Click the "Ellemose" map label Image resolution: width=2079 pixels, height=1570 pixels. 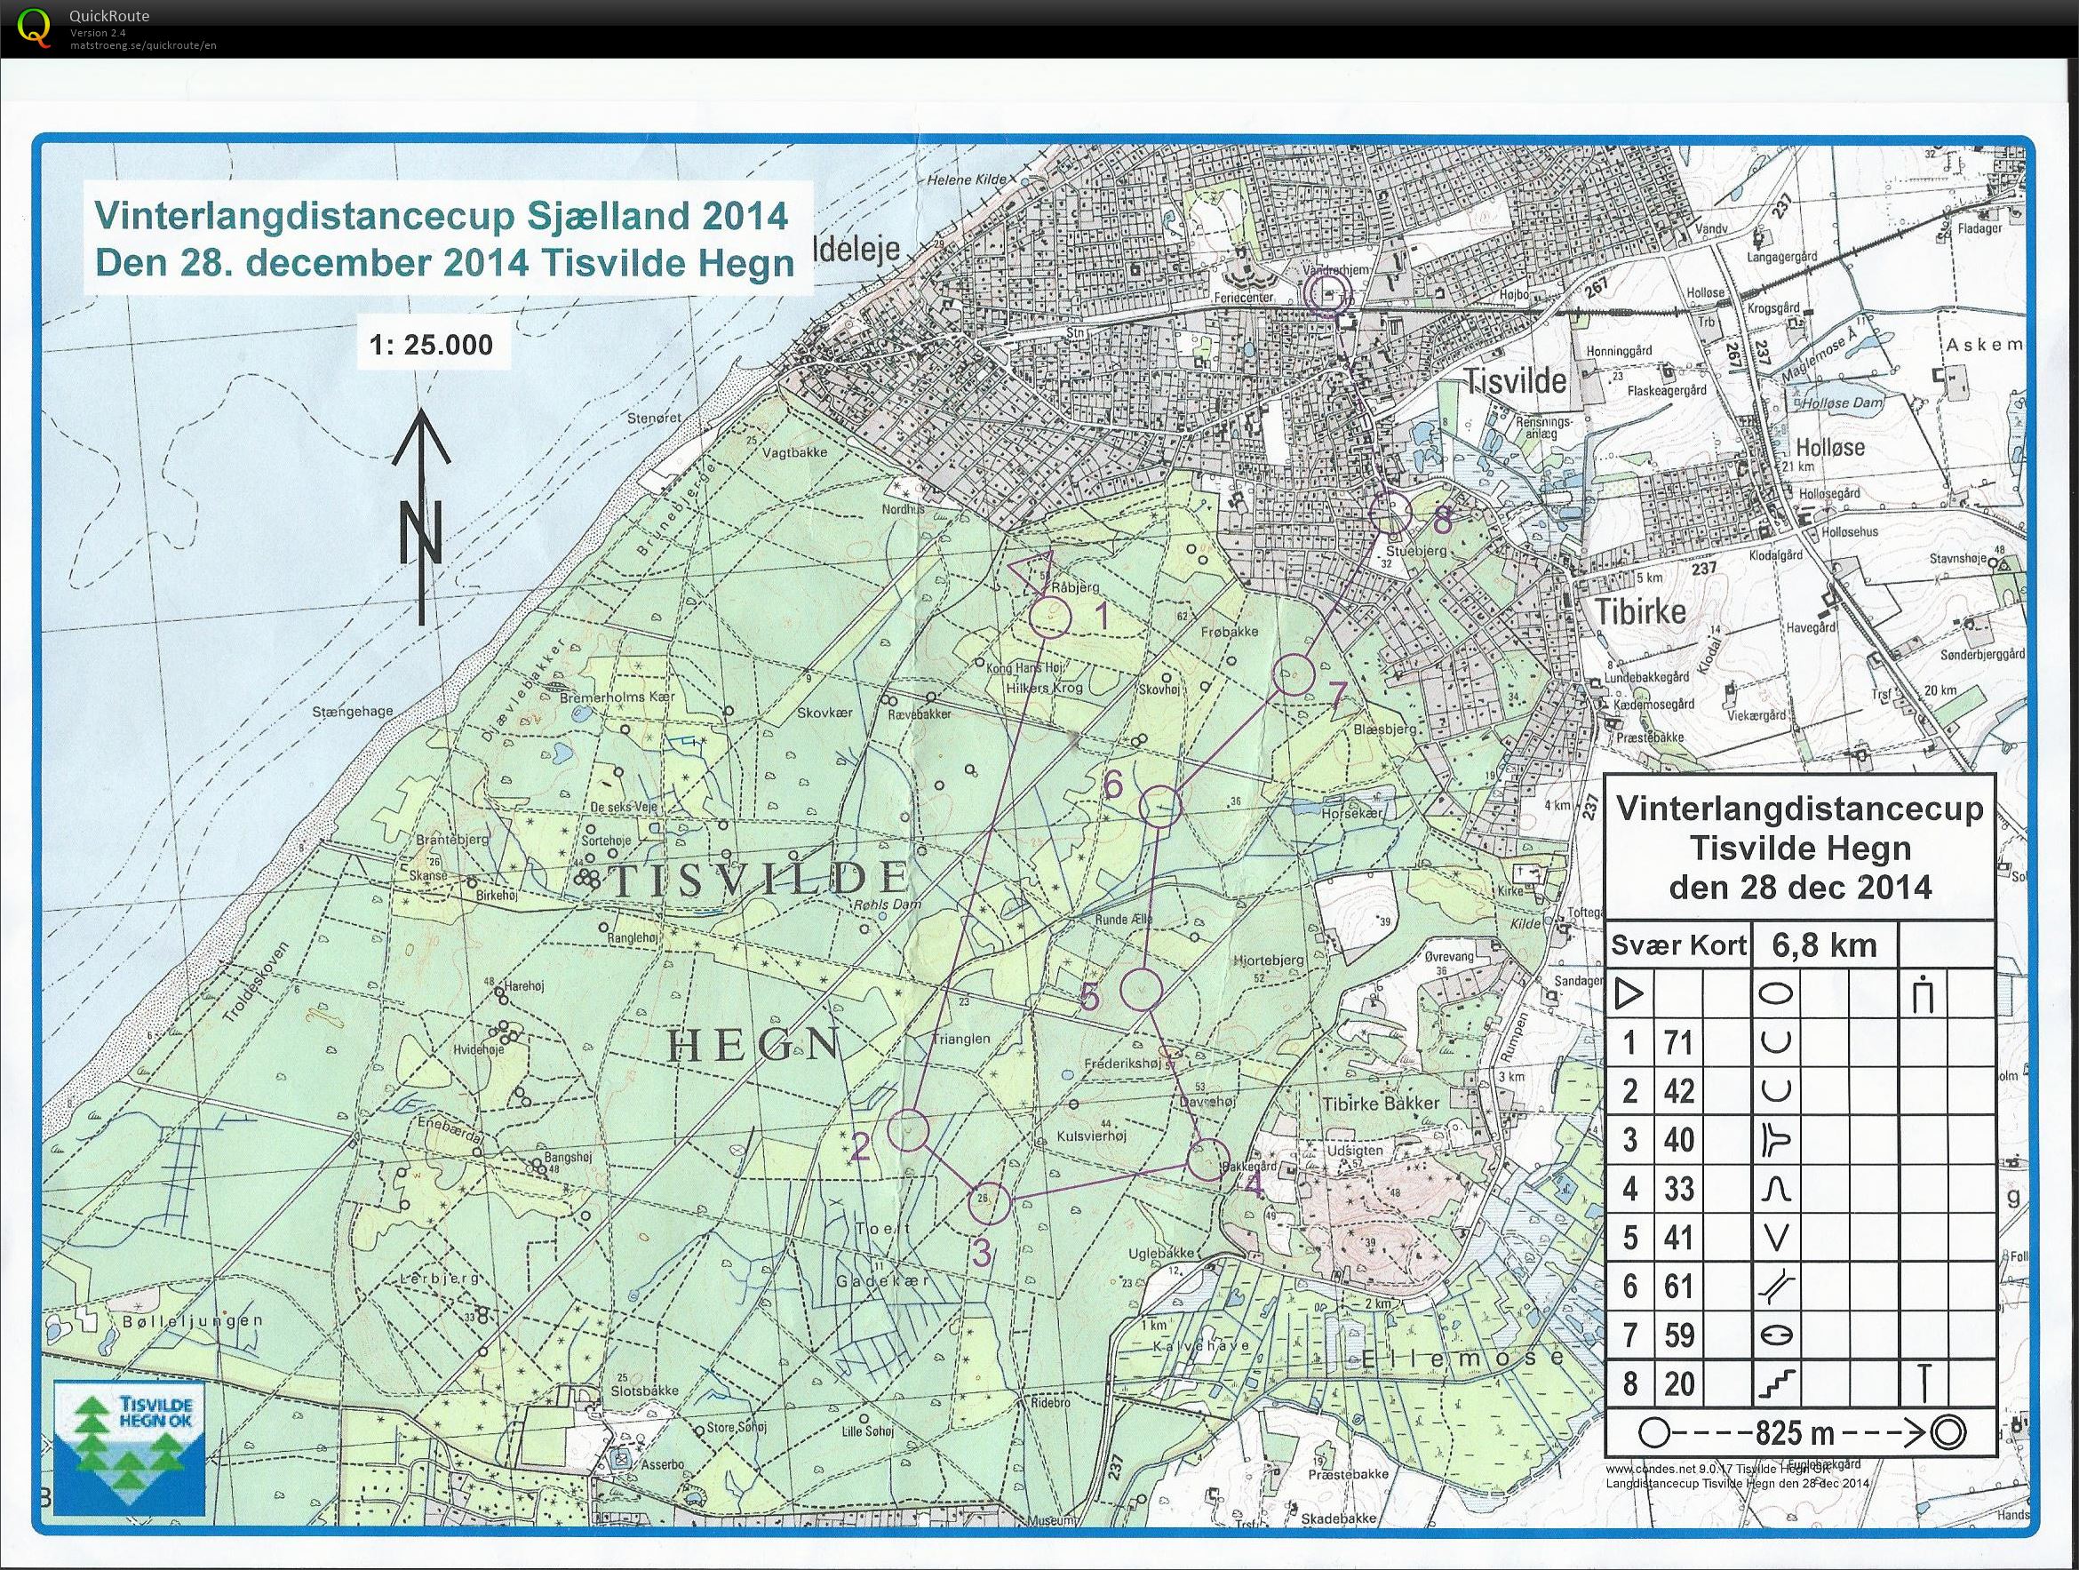[1462, 1359]
